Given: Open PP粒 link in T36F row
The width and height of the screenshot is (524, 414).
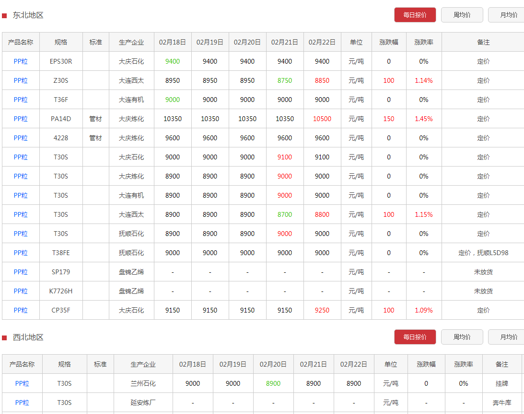Looking at the screenshot, I should 21,100.
